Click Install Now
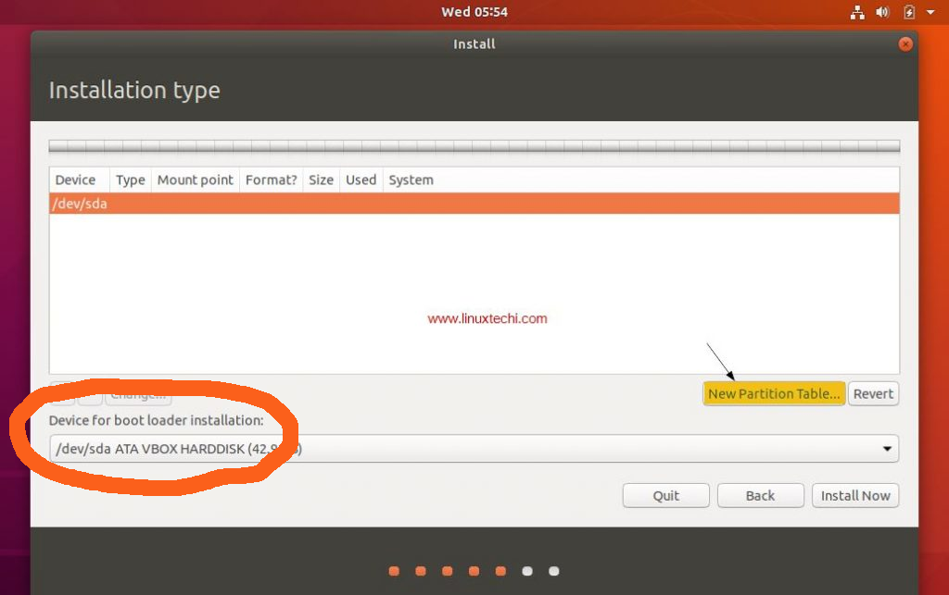The width and height of the screenshot is (949, 595). 854,496
